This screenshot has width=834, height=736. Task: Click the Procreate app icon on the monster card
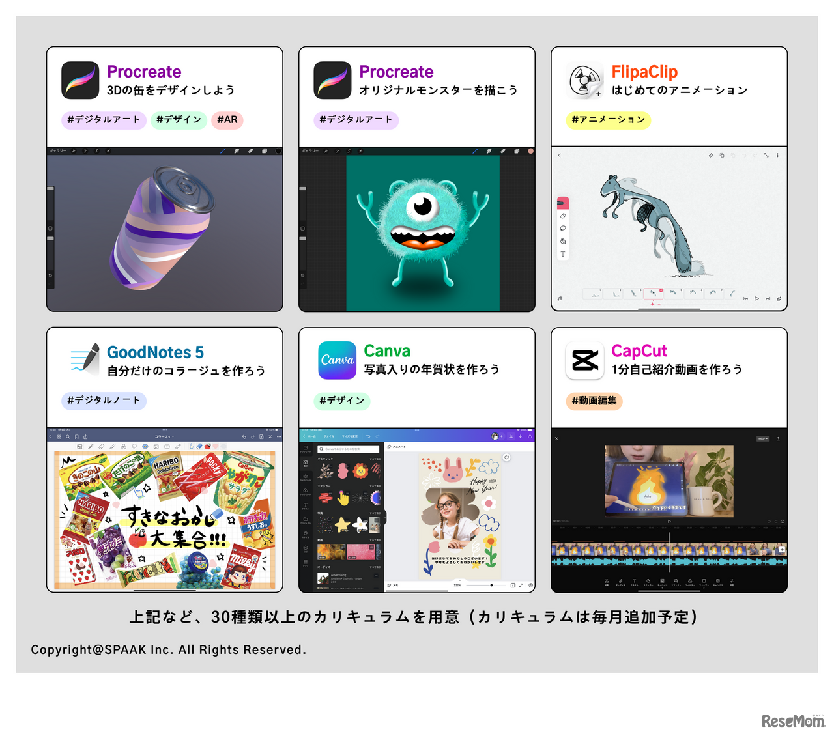coord(332,80)
